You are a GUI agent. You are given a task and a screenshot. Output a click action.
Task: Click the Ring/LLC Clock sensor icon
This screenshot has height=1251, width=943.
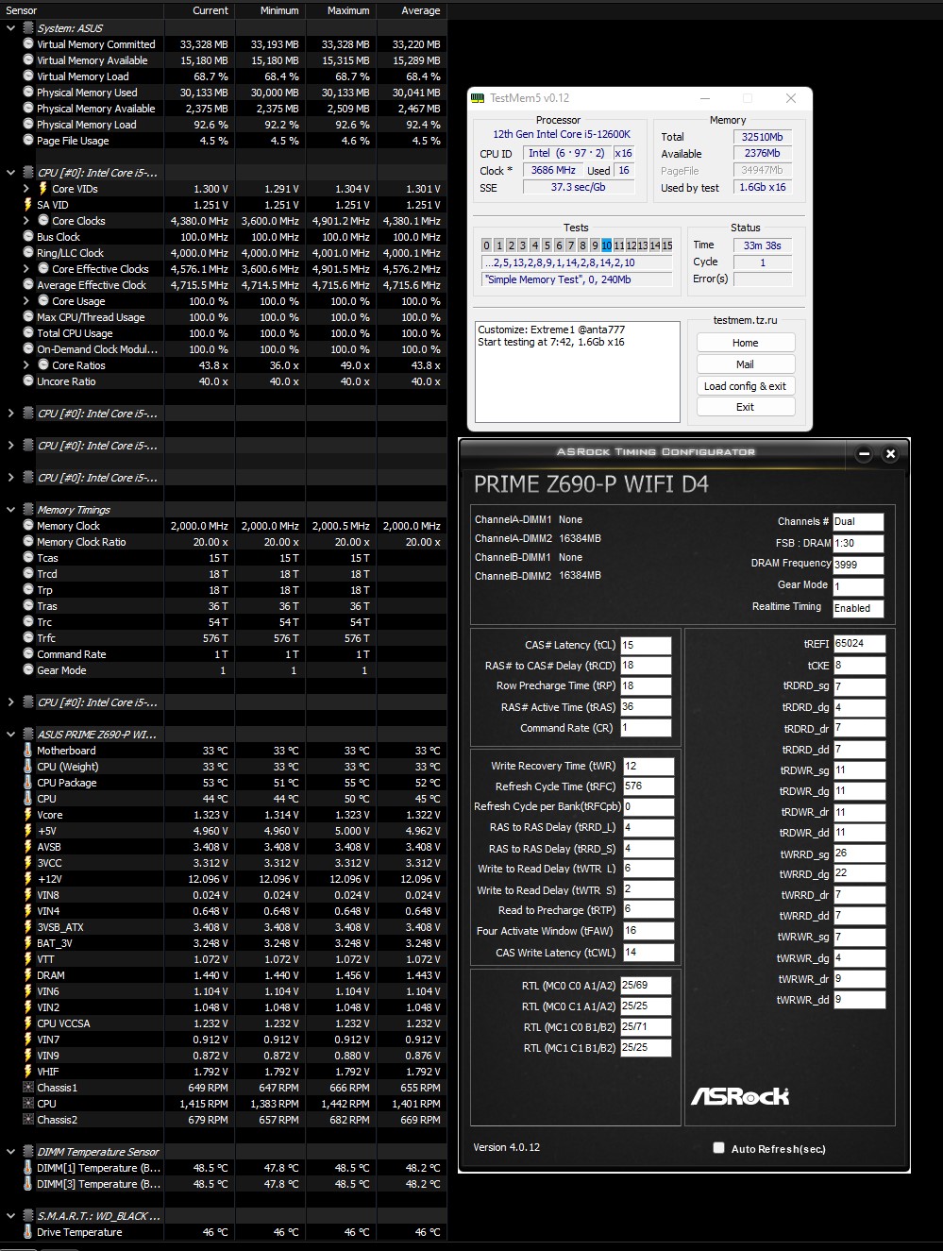[x=28, y=253]
